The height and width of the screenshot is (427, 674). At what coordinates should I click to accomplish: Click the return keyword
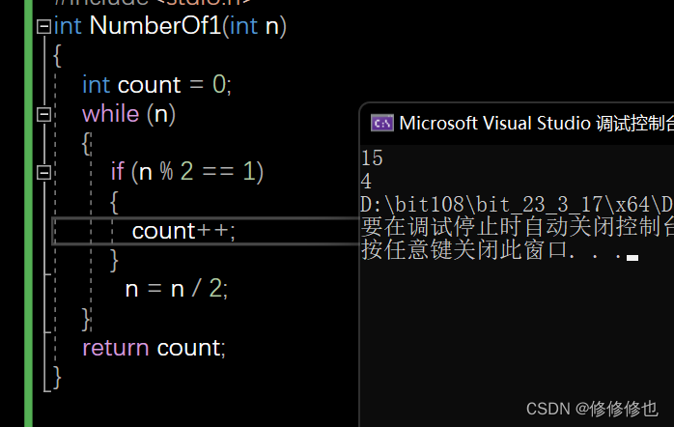[x=115, y=347]
